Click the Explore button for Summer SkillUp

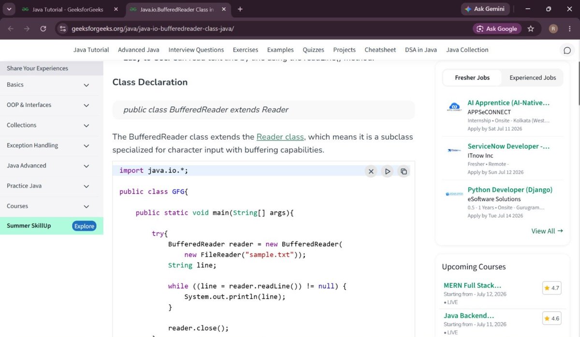[84, 226]
